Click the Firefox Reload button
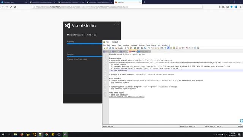 point(11,7)
